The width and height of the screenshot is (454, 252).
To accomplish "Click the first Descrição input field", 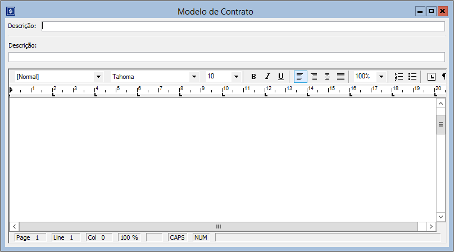I will (243, 26).
